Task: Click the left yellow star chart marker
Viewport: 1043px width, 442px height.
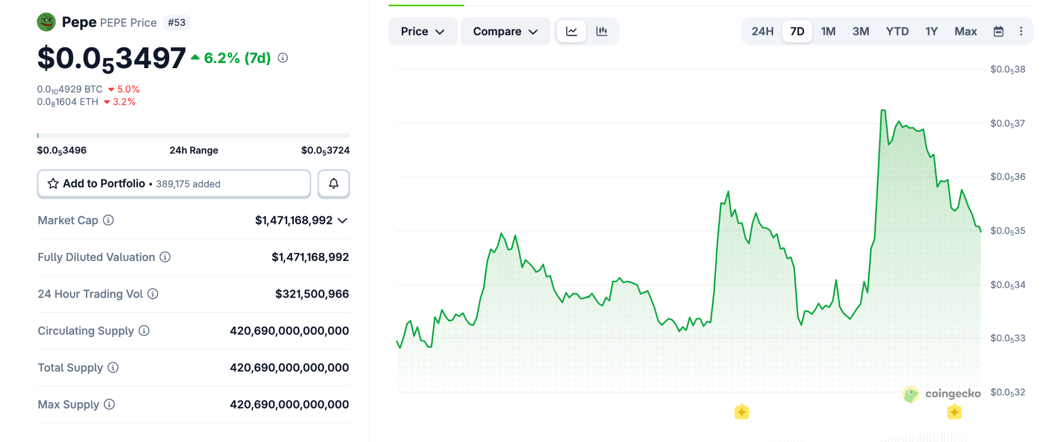Action: [x=742, y=411]
